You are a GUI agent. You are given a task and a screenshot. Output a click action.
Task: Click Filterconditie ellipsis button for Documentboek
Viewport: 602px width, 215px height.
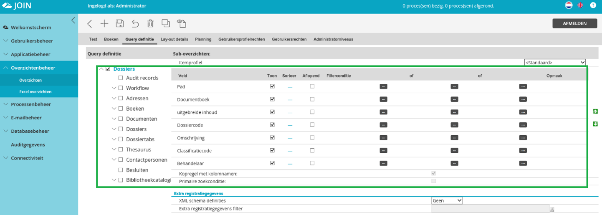(x=384, y=99)
